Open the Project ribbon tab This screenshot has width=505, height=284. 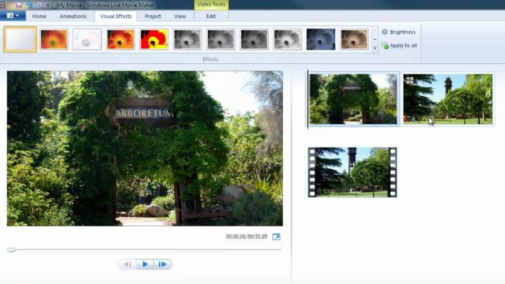pyautogui.click(x=153, y=16)
